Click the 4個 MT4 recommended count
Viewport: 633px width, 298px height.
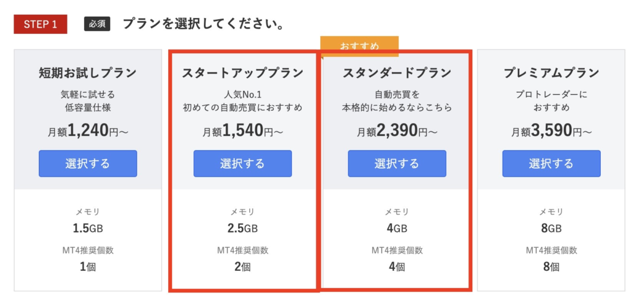coord(397,267)
